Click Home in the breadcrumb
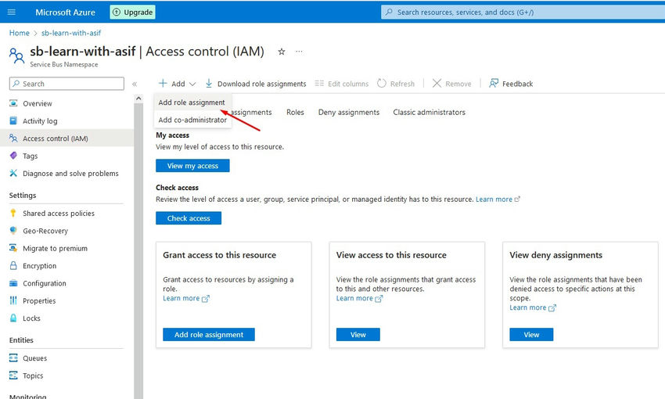Screen dimensions: 665x399 (x=19, y=33)
